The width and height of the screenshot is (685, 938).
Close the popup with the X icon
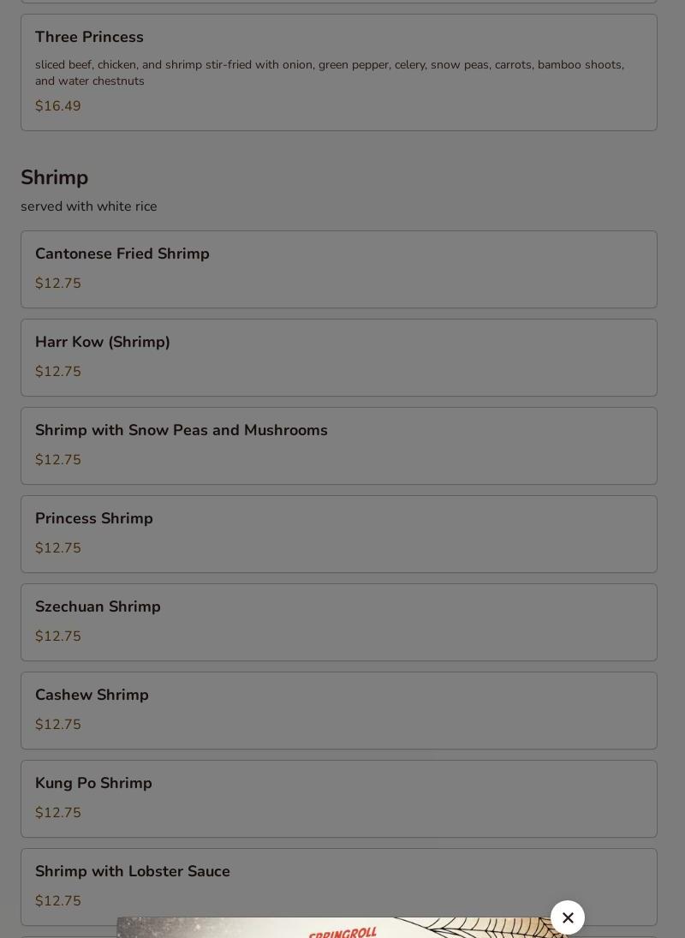point(568,917)
